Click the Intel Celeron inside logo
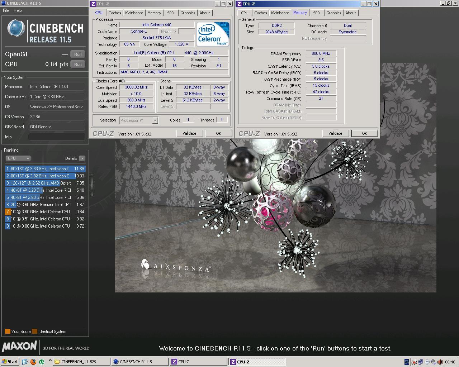Viewport: 459px width, 367px height. coord(213,34)
